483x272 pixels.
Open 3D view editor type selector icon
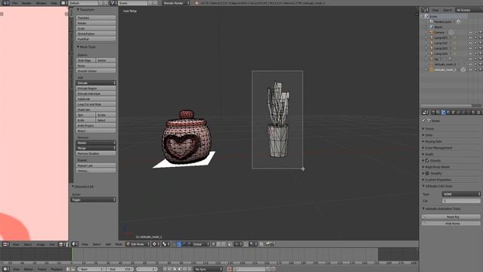[75, 244]
